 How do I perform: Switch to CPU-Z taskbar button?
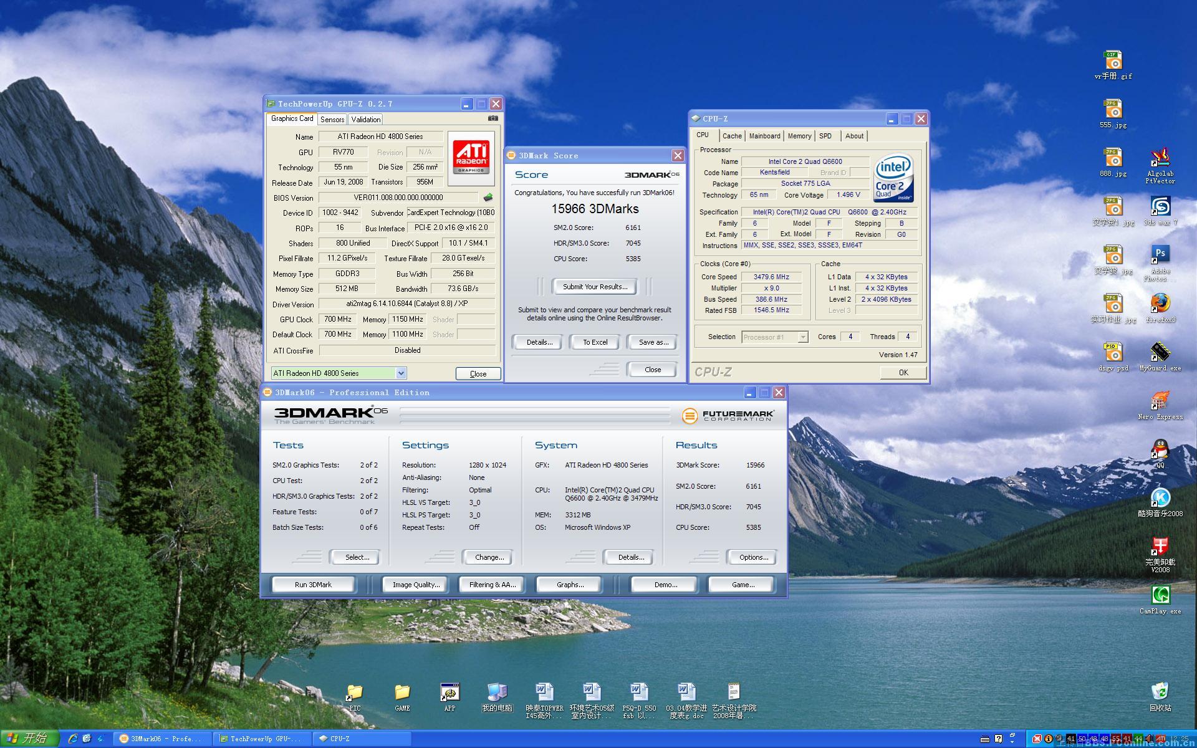(x=362, y=739)
